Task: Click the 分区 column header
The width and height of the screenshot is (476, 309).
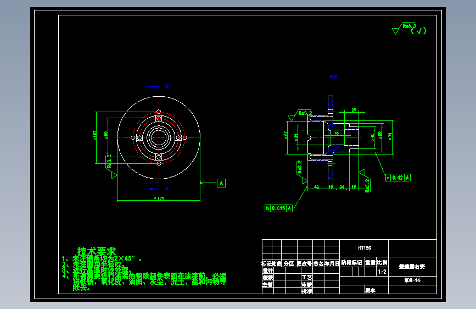Action: pos(289,264)
